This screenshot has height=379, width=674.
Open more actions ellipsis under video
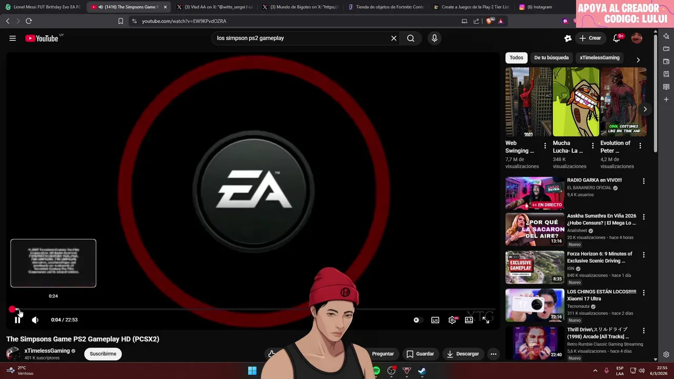pyautogui.click(x=493, y=354)
